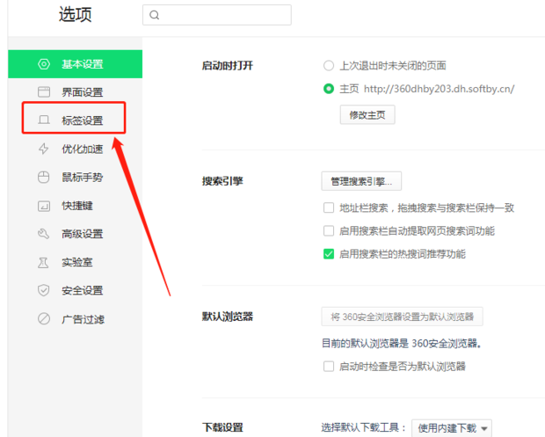Go to 安全设置 section
The height and width of the screenshot is (437, 545).
pyautogui.click(x=75, y=290)
